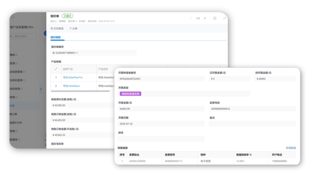
Task: Open 打印预览 print preview
Action: coord(57,28)
